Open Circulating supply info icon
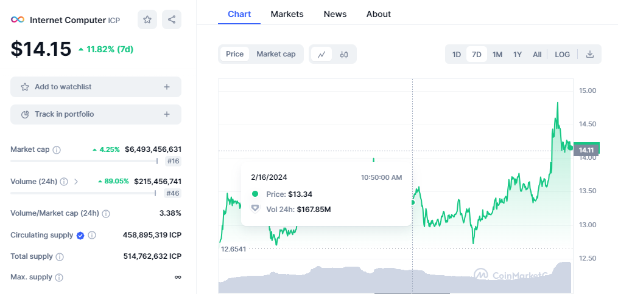 coord(92,236)
